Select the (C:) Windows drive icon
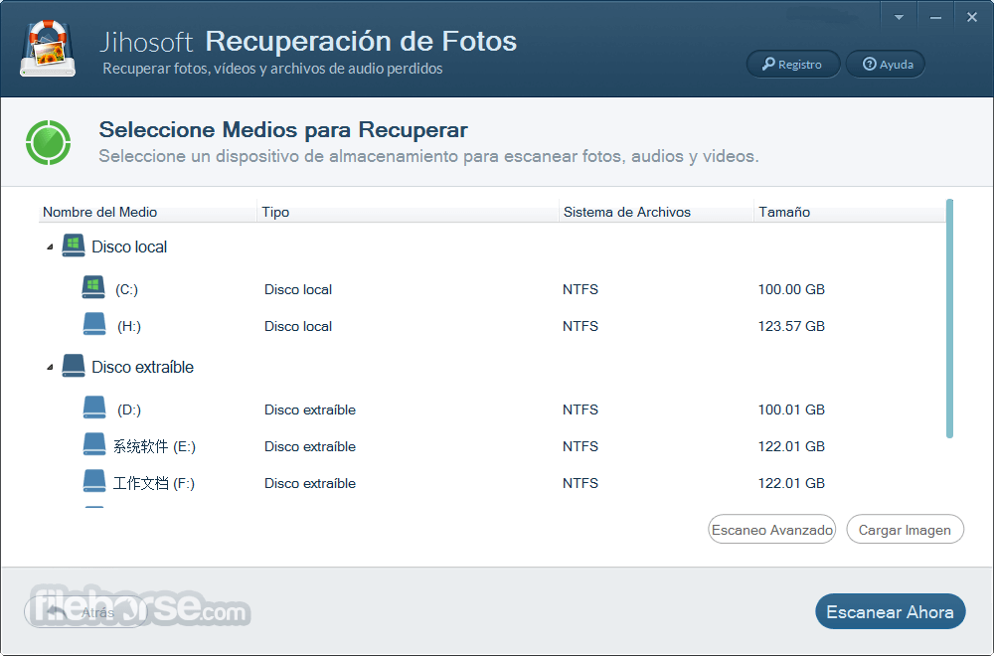The height and width of the screenshot is (656, 994). (93, 287)
